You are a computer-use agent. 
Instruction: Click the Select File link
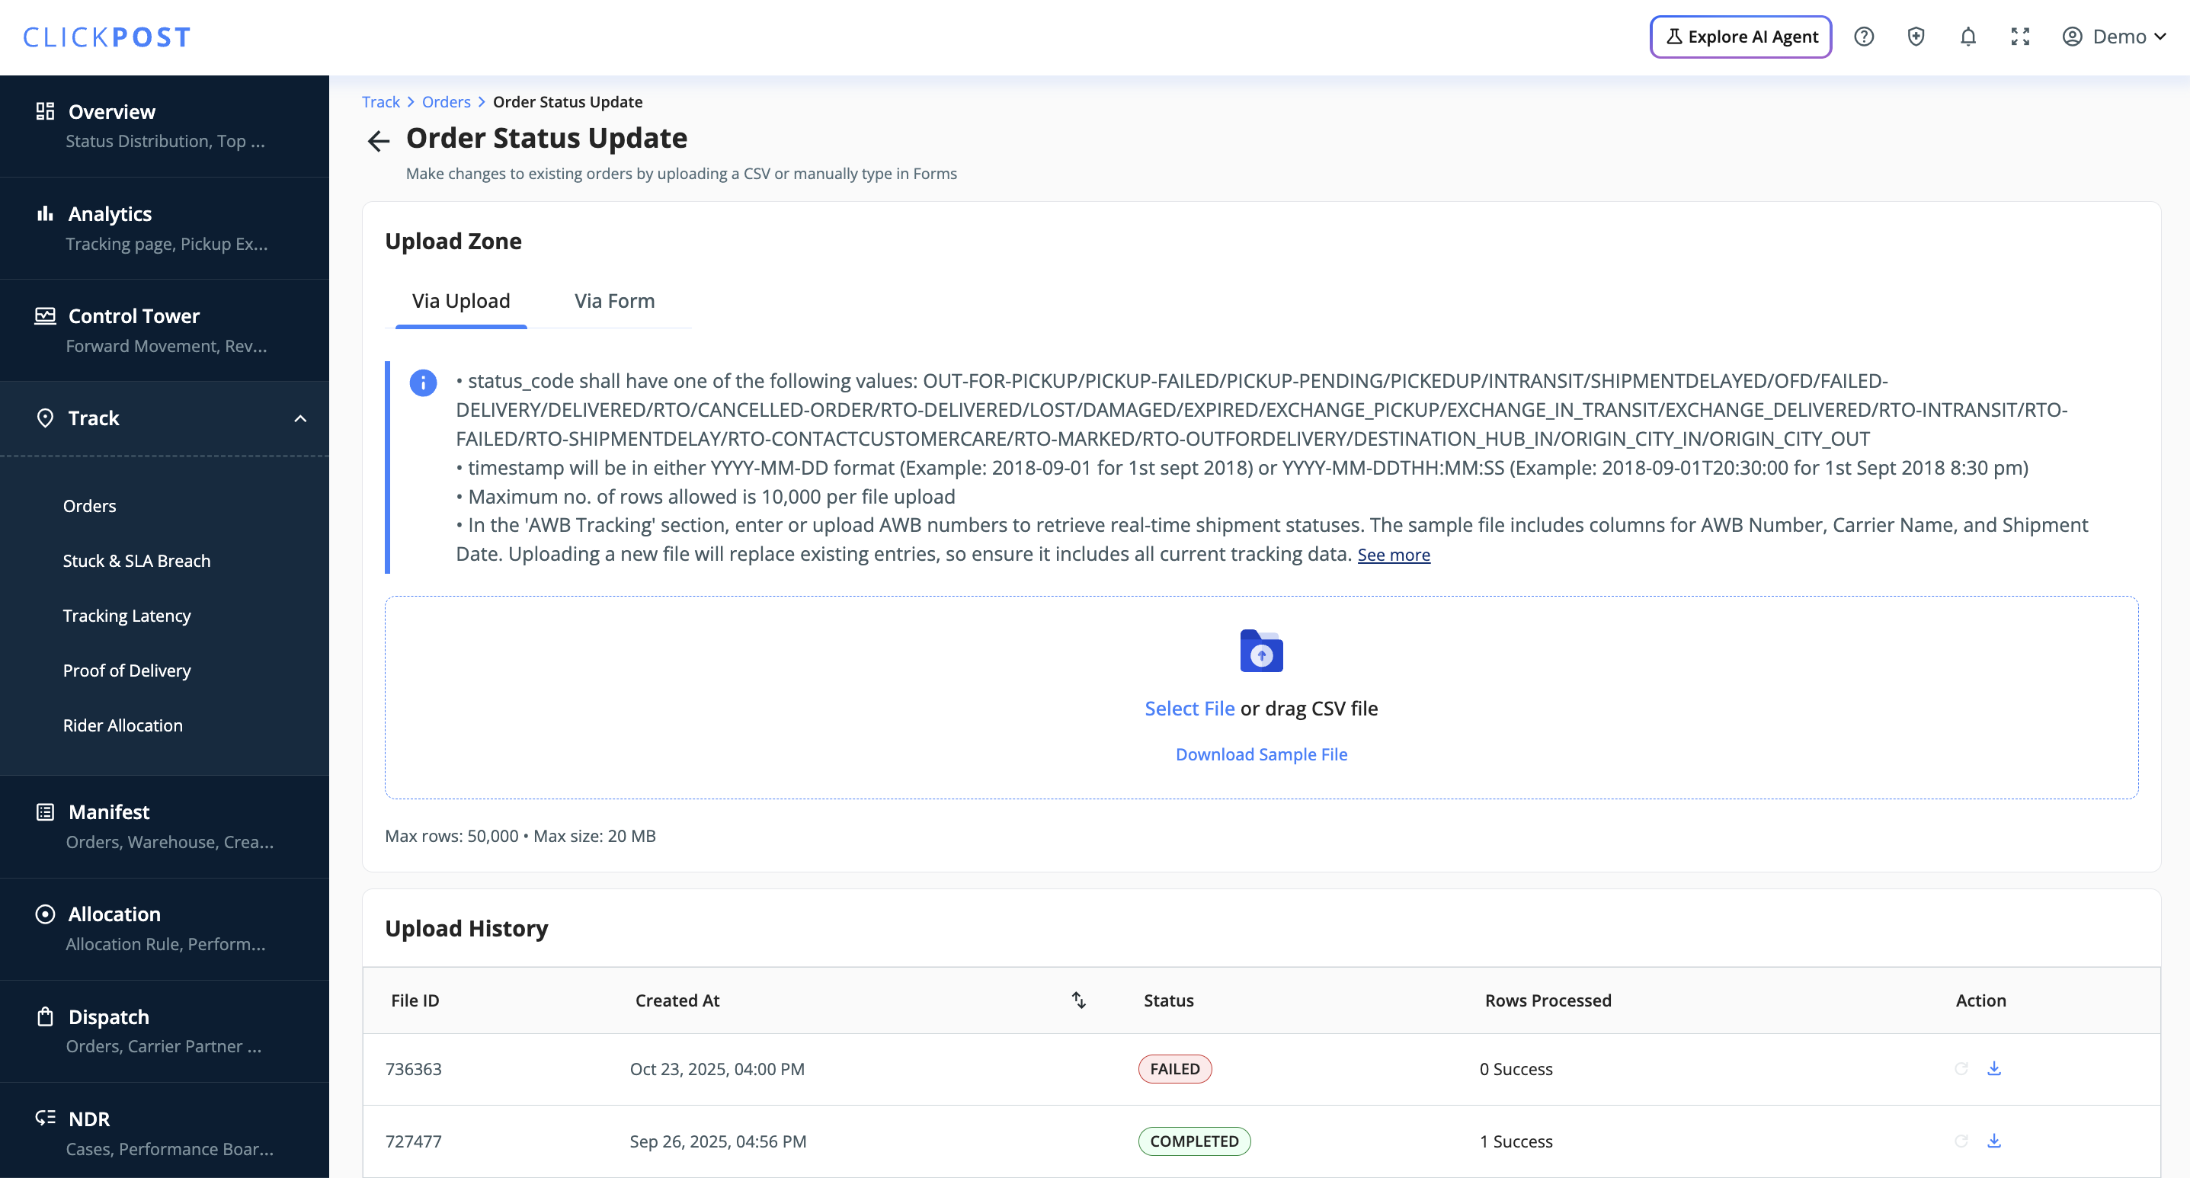click(x=1189, y=708)
